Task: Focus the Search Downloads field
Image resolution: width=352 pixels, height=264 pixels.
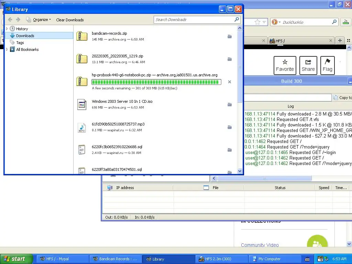Action: click(194, 20)
